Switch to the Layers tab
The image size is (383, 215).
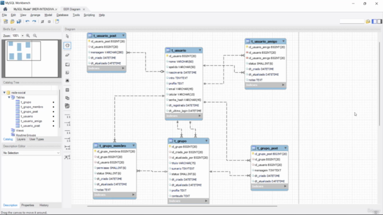tap(21, 139)
